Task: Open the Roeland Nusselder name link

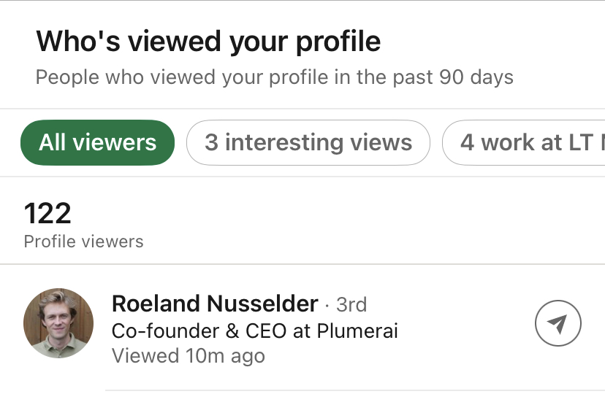Action: click(215, 304)
